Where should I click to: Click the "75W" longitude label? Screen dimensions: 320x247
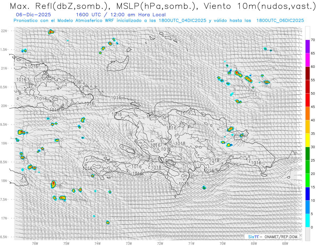click(x=66, y=243)
